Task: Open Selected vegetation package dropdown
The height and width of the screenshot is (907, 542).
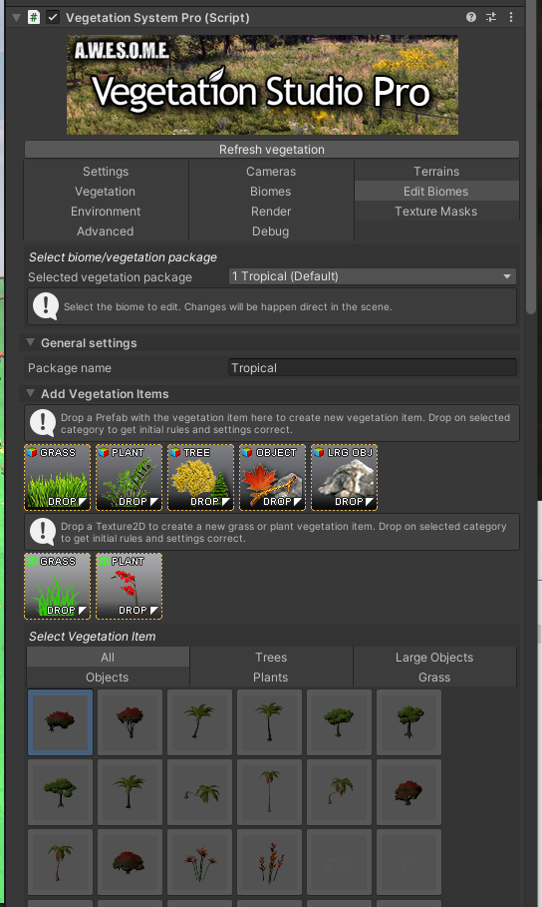Action: (372, 276)
